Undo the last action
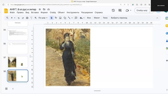Screen dimensions: 168x94 tap(19, 18)
